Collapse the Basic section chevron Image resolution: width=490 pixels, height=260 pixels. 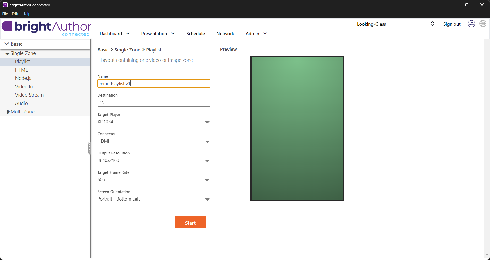pyautogui.click(x=7, y=44)
